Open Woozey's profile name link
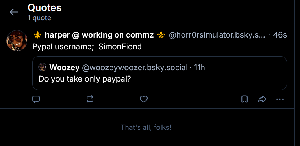The image size is (300, 146). 65,67
